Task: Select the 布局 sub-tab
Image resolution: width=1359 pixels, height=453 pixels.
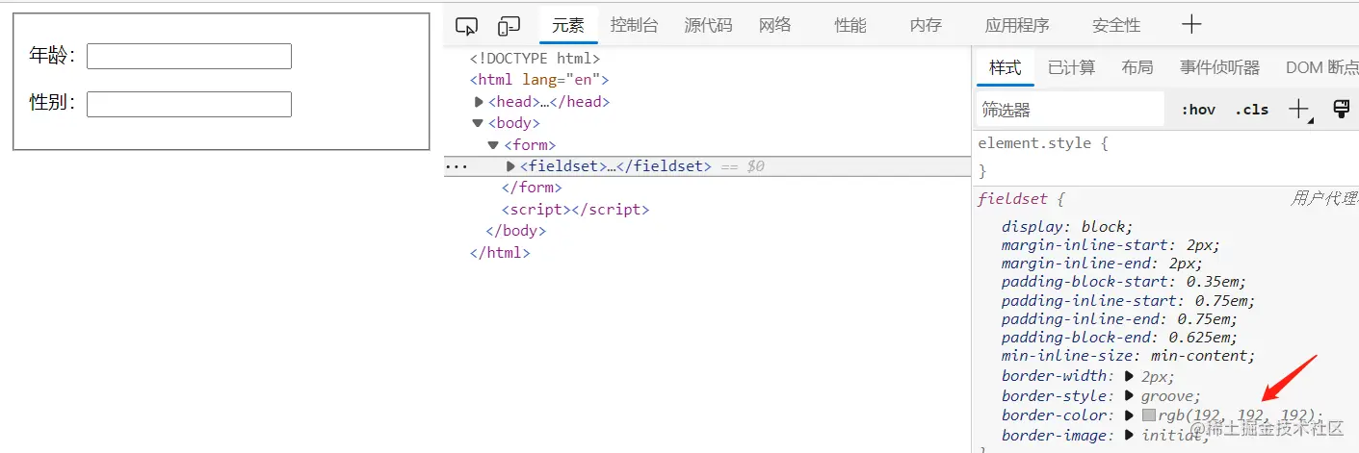Action: point(1137,67)
